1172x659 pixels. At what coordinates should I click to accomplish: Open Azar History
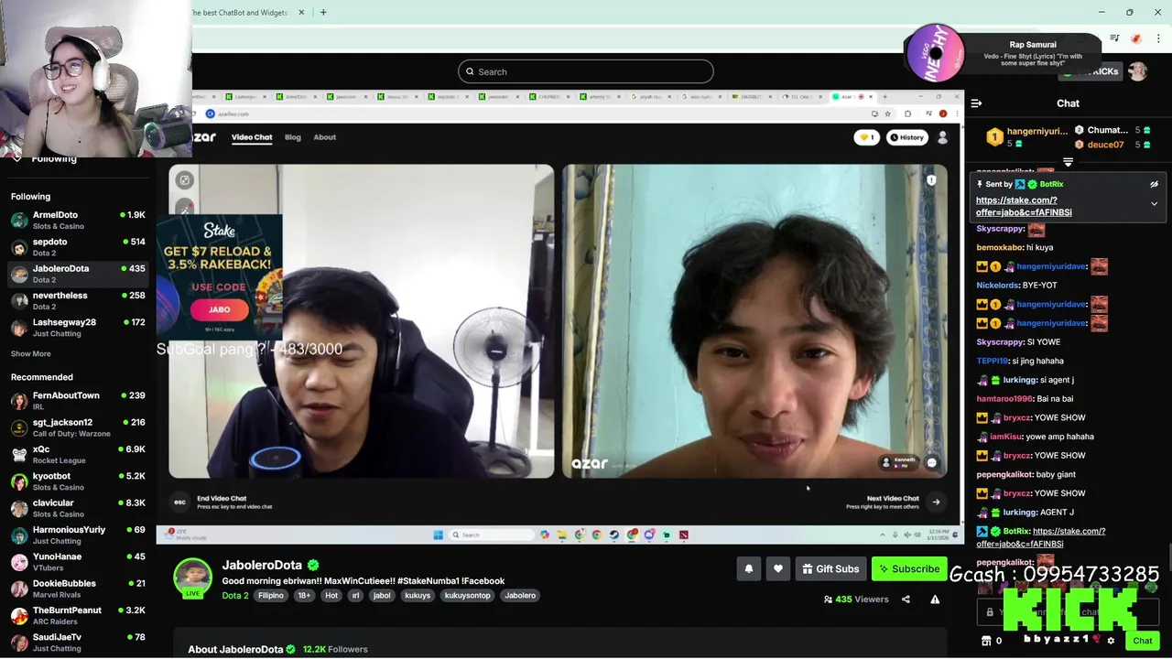point(907,137)
